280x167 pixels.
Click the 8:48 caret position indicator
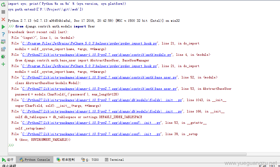pyautogui.click(x=262, y=166)
